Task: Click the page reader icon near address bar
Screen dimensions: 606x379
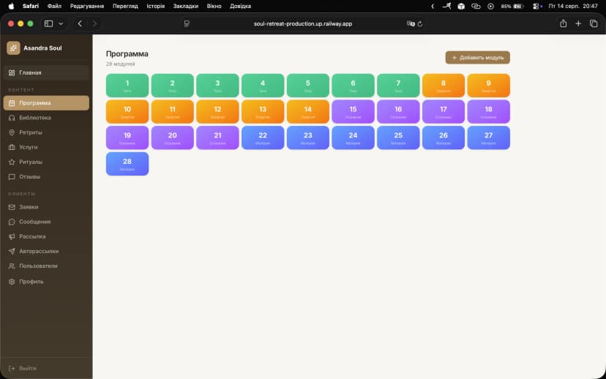Action: click(x=187, y=24)
